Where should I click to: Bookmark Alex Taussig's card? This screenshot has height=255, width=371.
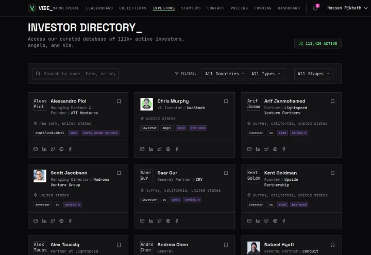[119, 245]
